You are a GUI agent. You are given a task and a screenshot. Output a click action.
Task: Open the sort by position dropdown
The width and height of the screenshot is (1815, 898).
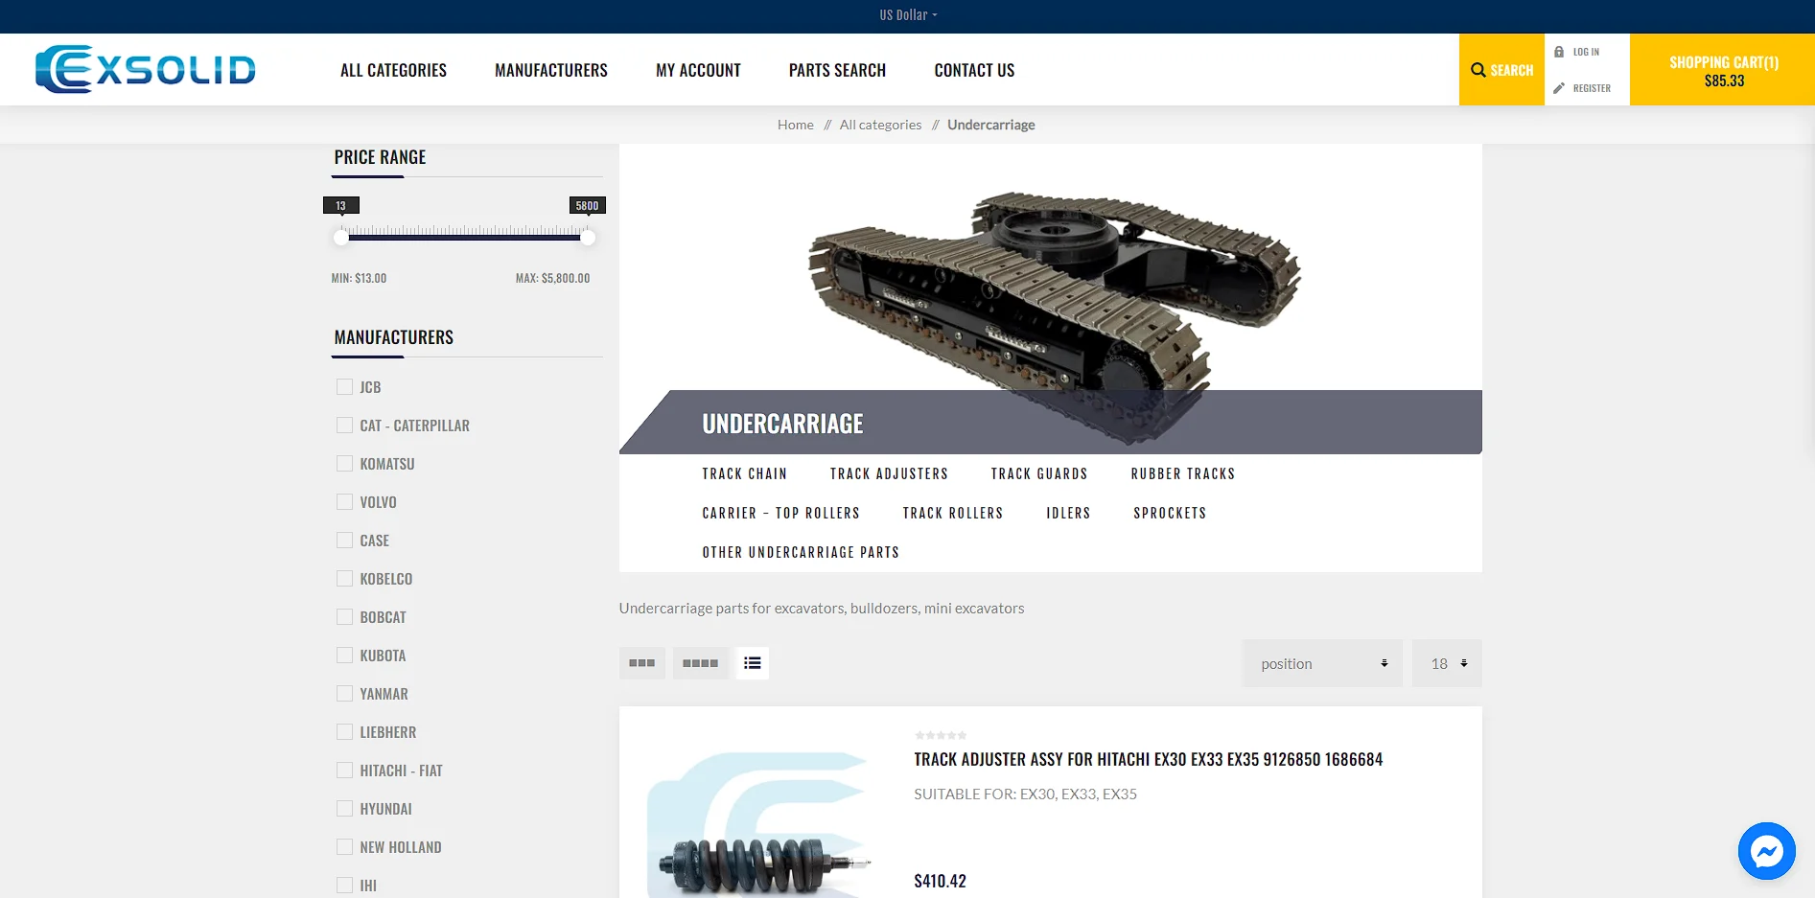pos(1321,663)
